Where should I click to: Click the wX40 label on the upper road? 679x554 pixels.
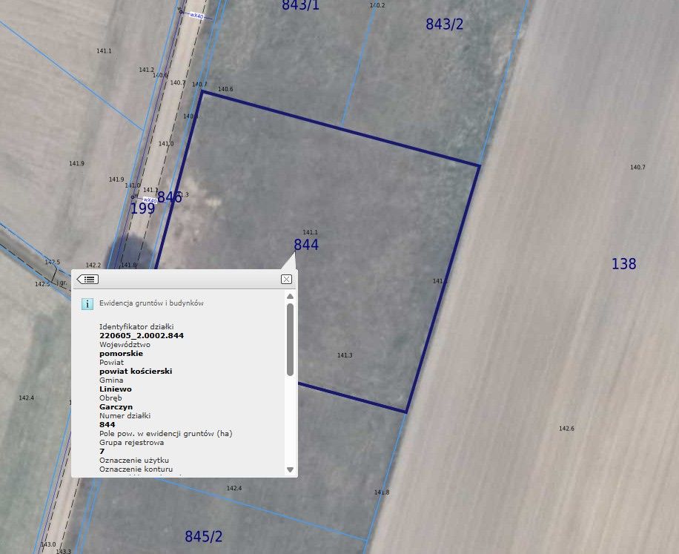(x=196, y=16)
